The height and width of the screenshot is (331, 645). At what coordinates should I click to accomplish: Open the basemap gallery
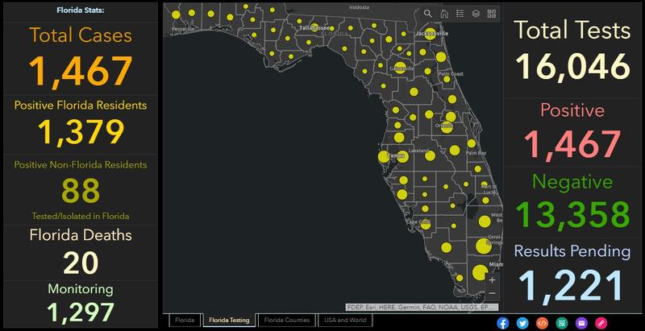491,14
